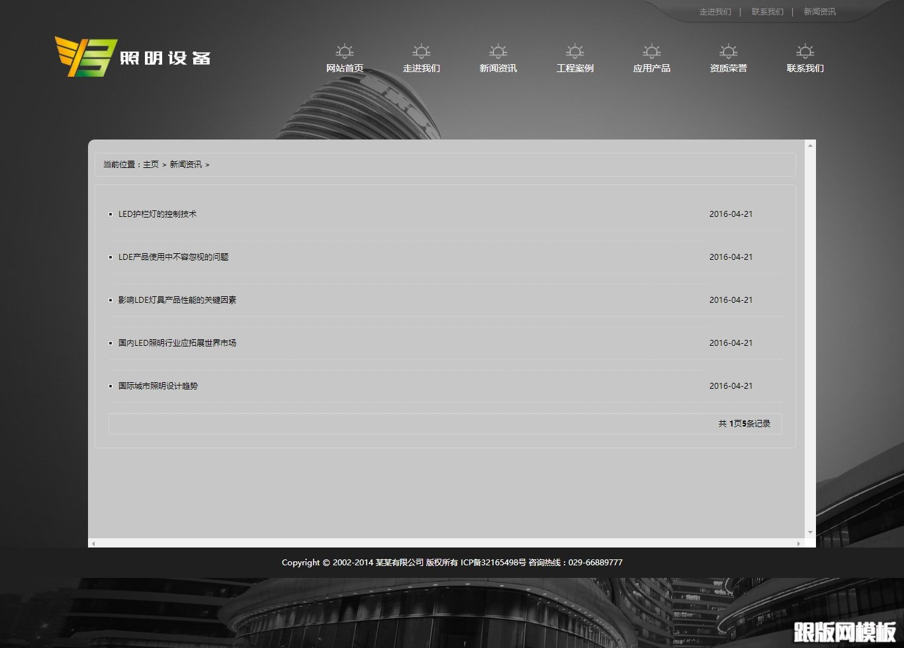Screen dimensions: 904x648
Task: Click the 新闻资讯 breadcrumb link
Action: point(186,165)
